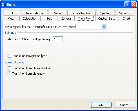Close the Options dialog with X
The height and width of the screenshot is (111, 138).
coord(133,5)
